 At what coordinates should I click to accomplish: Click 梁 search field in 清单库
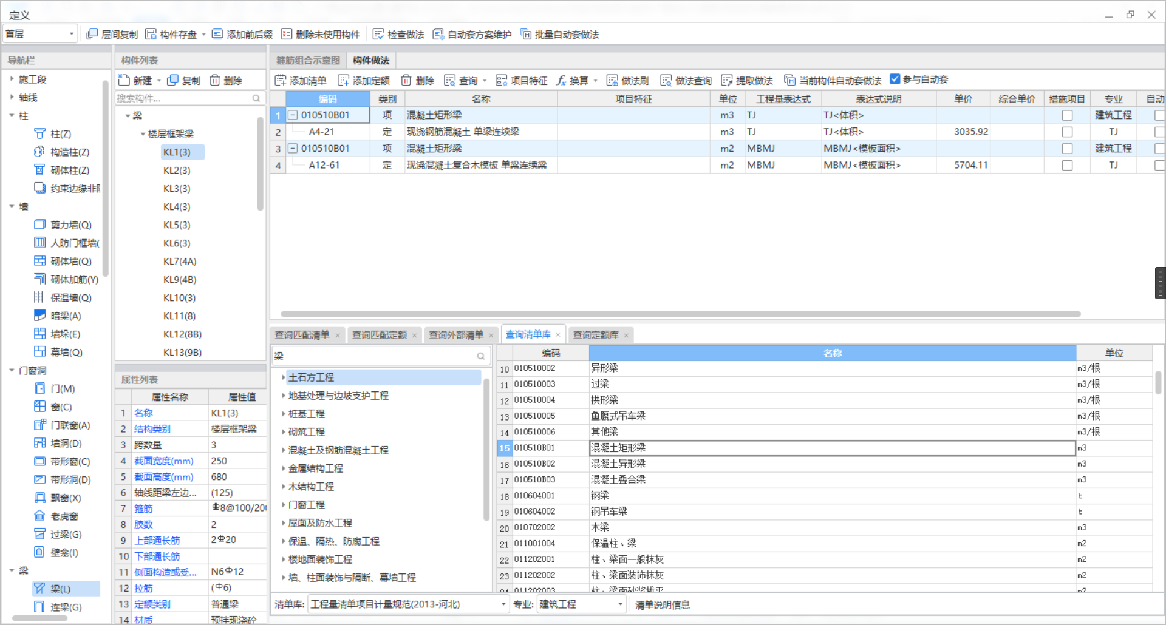373,356
